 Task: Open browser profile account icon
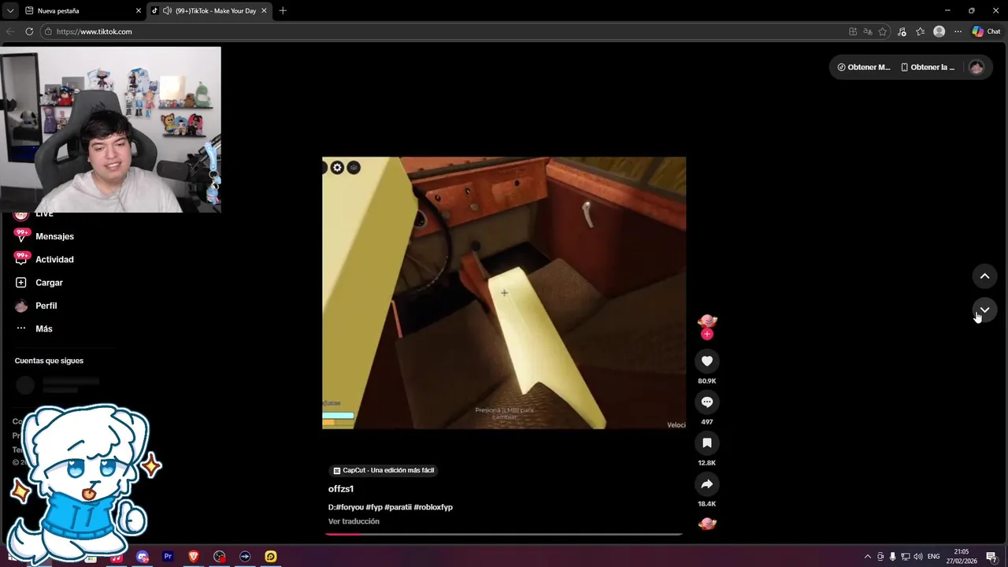tap(939, 31)
